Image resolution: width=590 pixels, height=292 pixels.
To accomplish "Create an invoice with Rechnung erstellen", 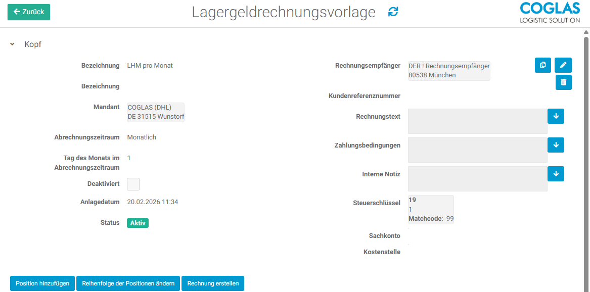I will pyautogui.click(x=213, y=283).
